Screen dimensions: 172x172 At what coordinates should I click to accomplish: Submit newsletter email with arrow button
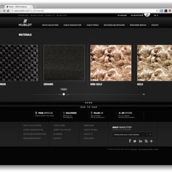pos(150,134)
